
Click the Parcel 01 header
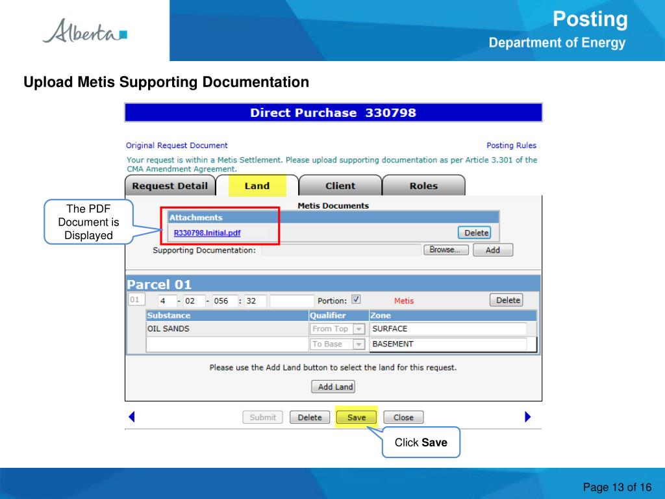(333, 284)
